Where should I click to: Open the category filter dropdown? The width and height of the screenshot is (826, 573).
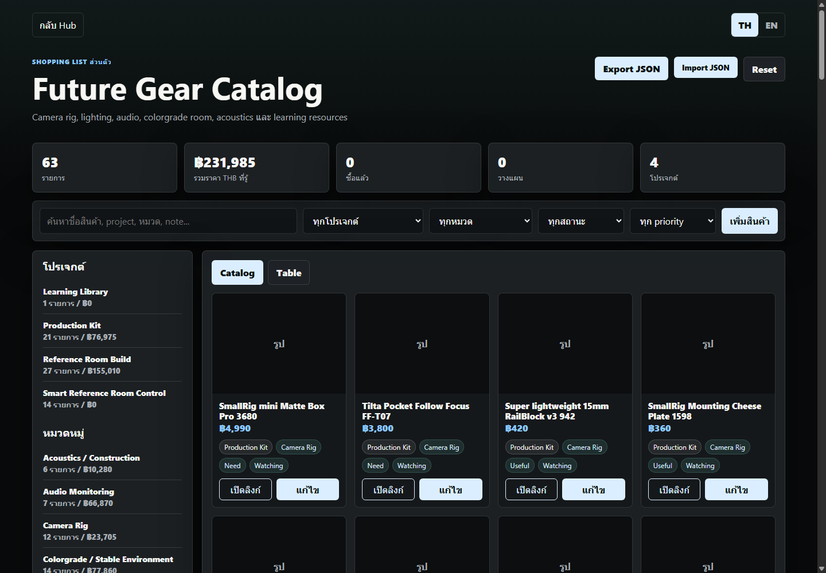point(481,221)
